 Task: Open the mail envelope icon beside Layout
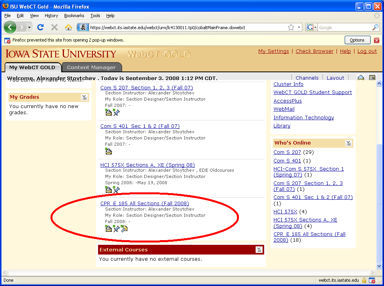tap(361, 78)
